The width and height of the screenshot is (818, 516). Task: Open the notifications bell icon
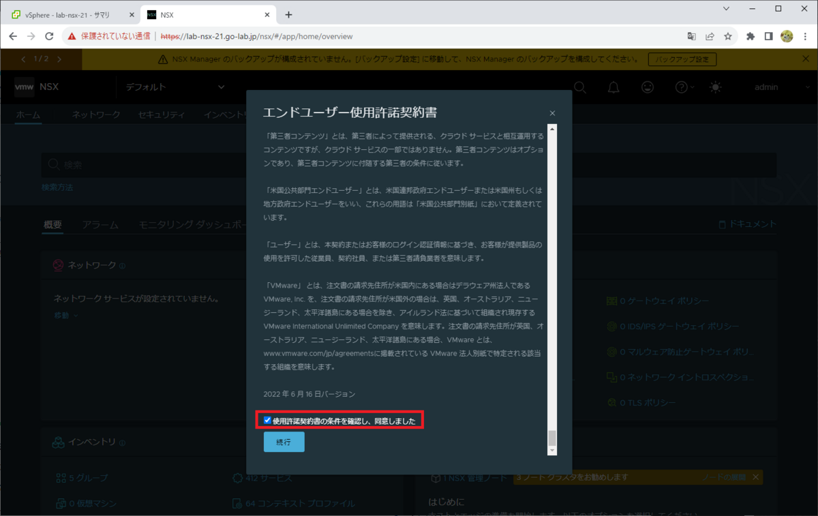coord(613,87)
